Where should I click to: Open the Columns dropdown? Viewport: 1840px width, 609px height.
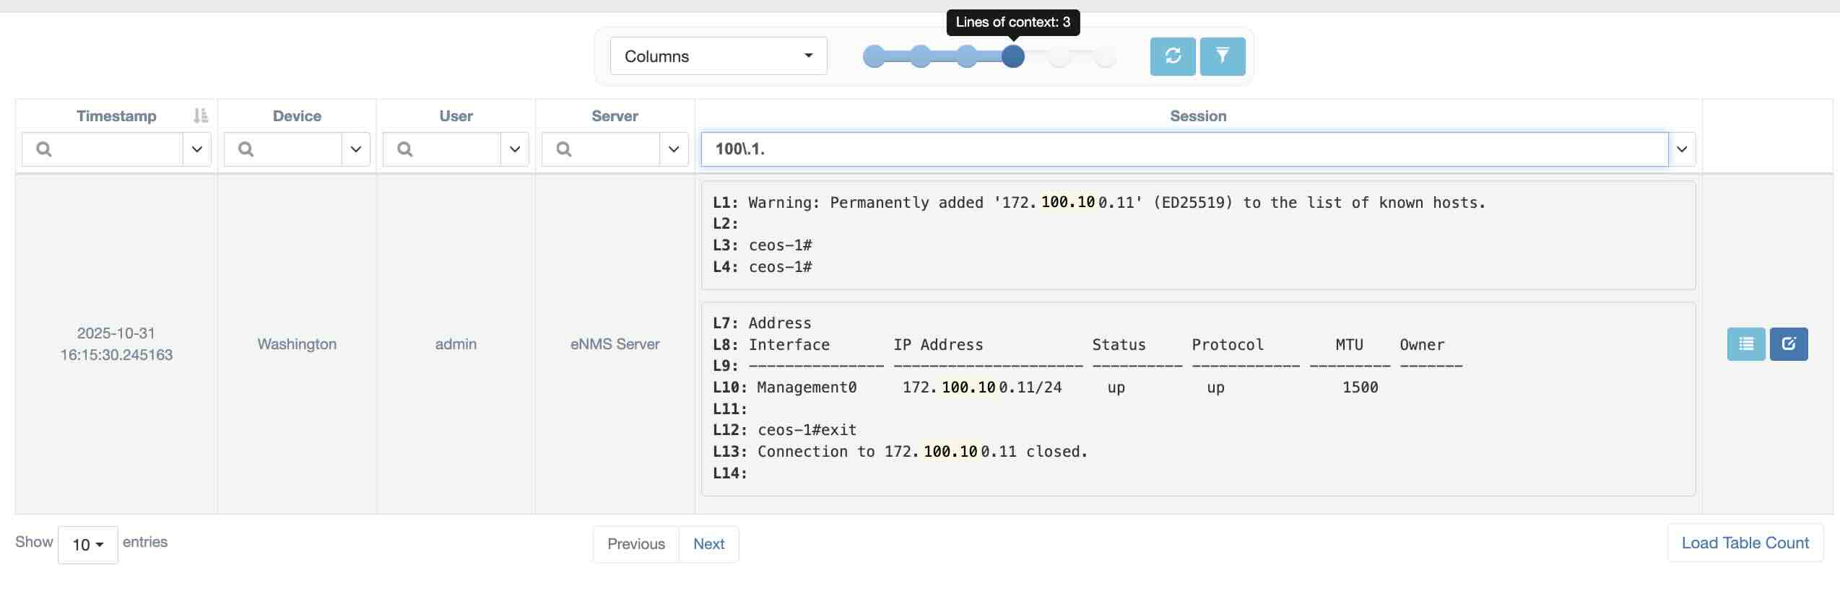(719, 56)
